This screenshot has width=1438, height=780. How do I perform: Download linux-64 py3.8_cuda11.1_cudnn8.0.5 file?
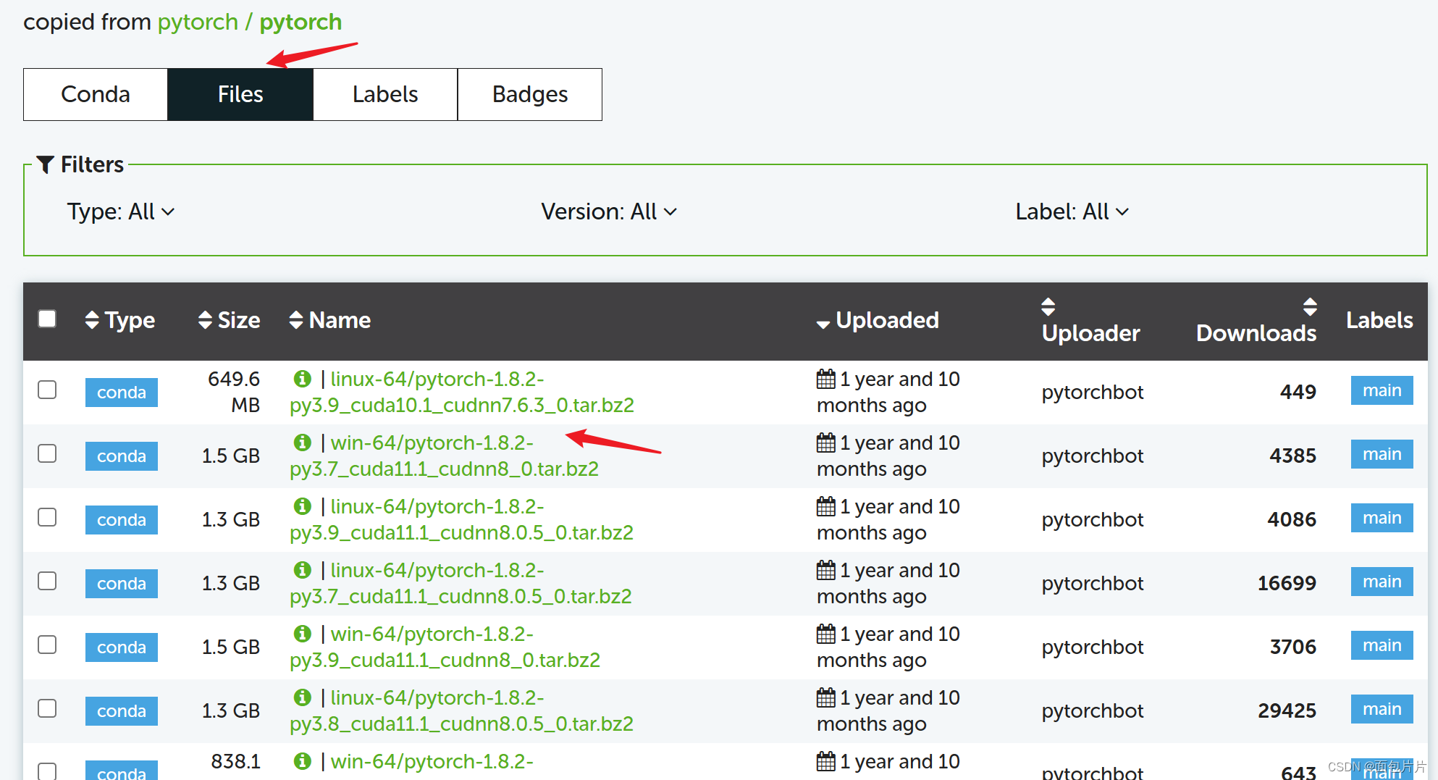pyautogui.click(x=461, y=710)
